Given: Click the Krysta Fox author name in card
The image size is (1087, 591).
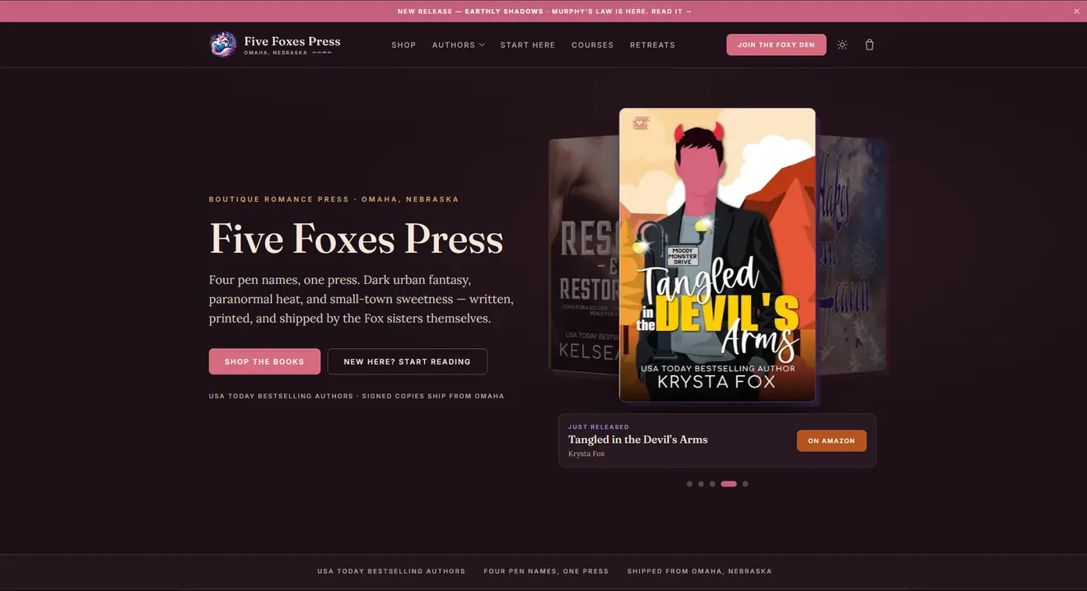Looking at the screenshot, I should [x=586, y=454].
